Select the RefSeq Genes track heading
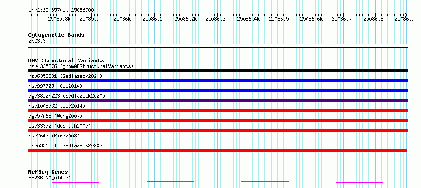 tap(48, 172)
